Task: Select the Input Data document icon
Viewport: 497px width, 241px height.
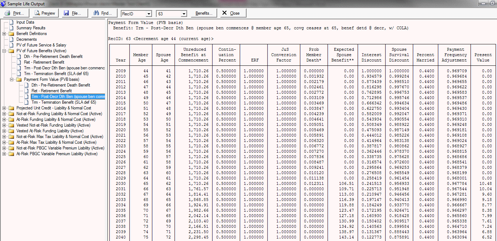Action: 11,22
